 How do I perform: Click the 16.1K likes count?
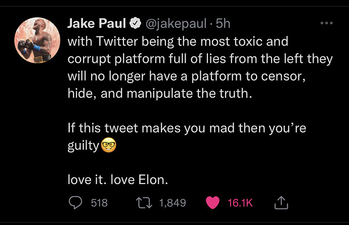coord(240,203)
